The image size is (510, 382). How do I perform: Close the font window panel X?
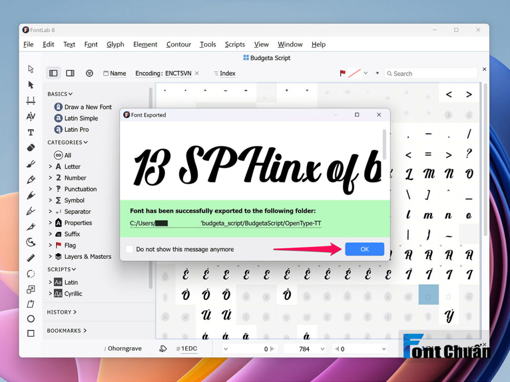click(484, 69)
